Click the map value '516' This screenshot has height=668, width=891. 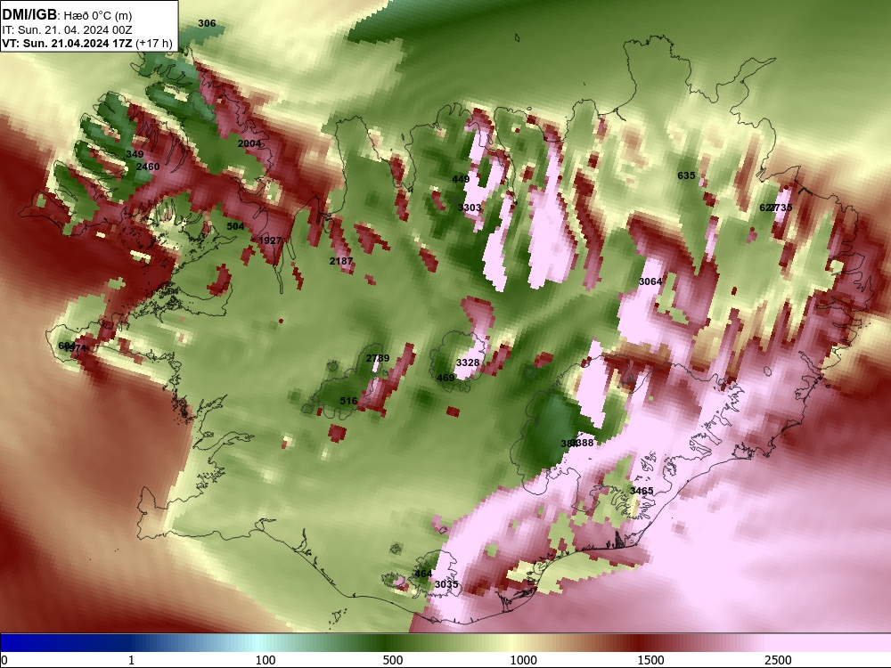point(348,401)
